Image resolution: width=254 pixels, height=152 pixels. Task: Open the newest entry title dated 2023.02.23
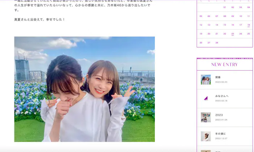(218, 77)
